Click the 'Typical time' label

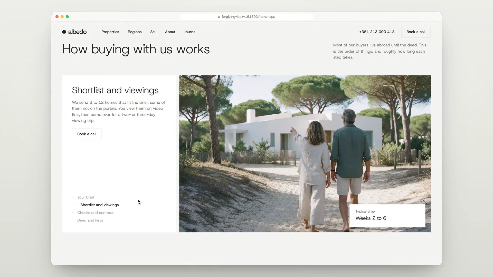click(x=365, y=211)
